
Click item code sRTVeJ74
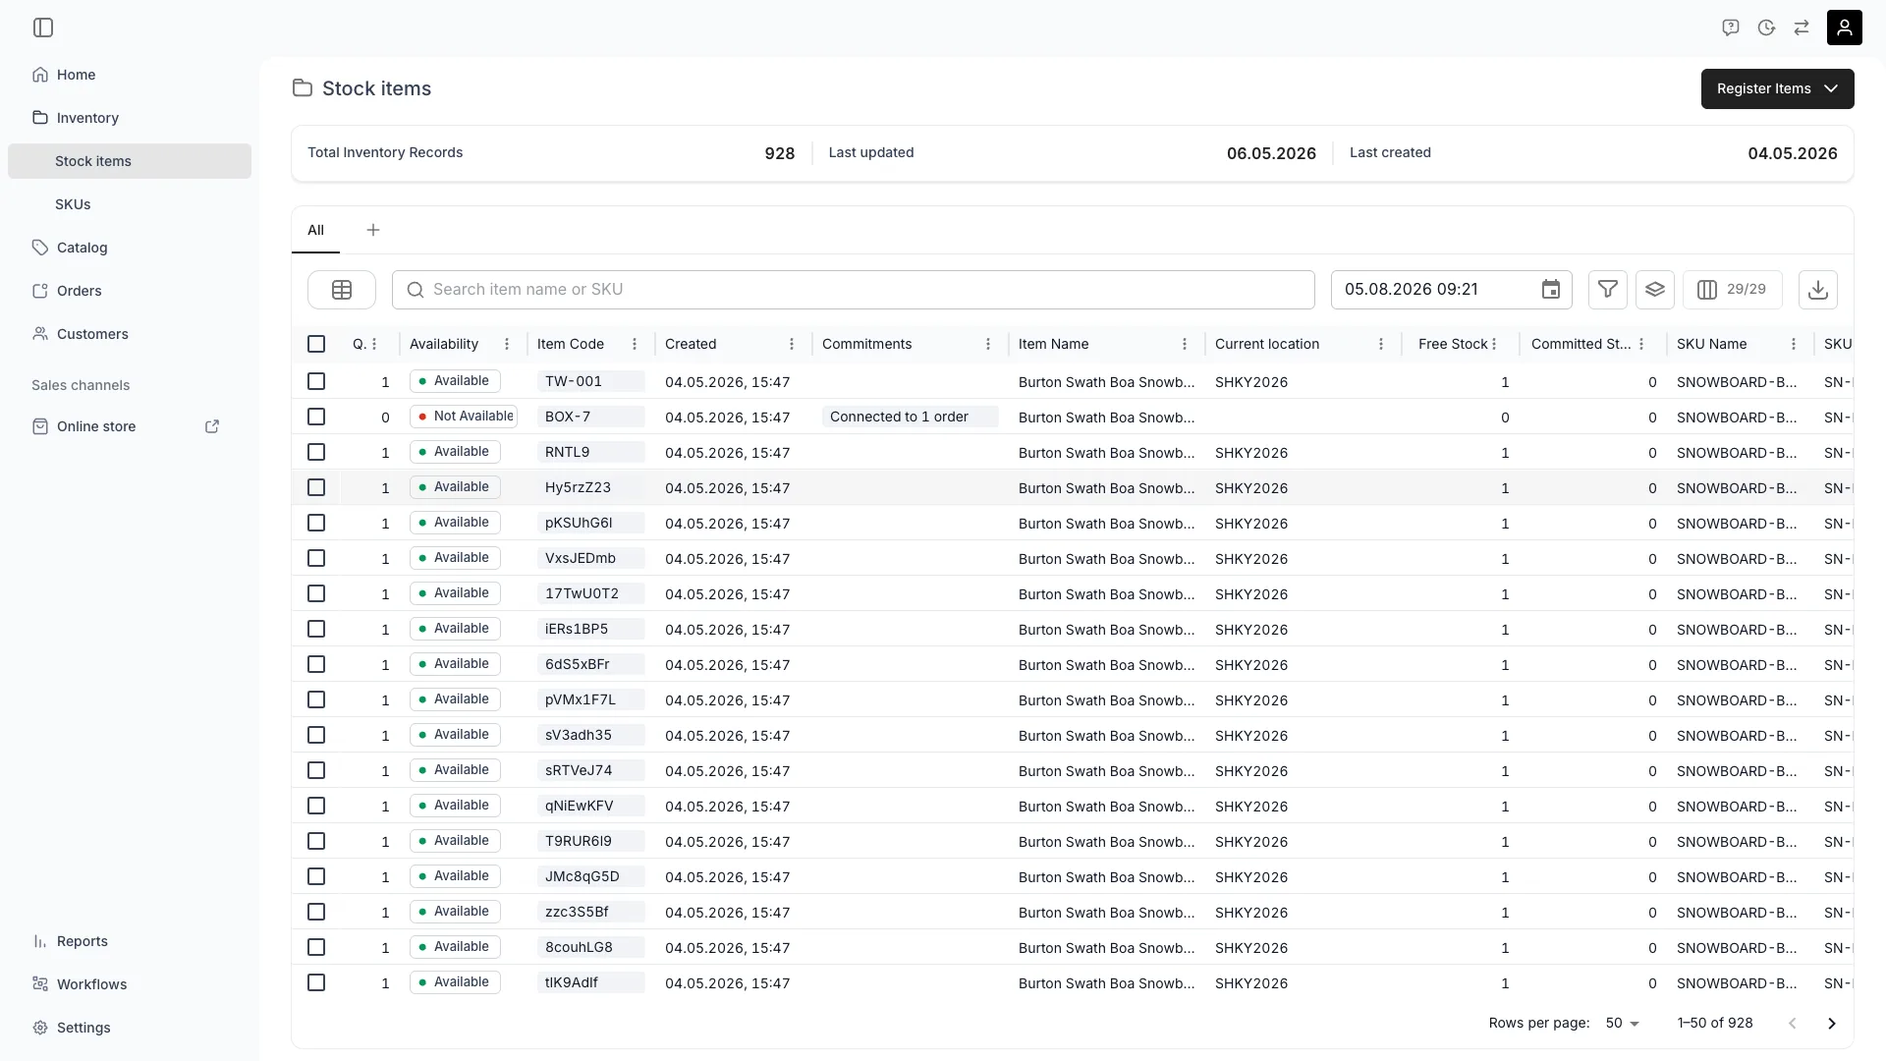coord(590,770)
